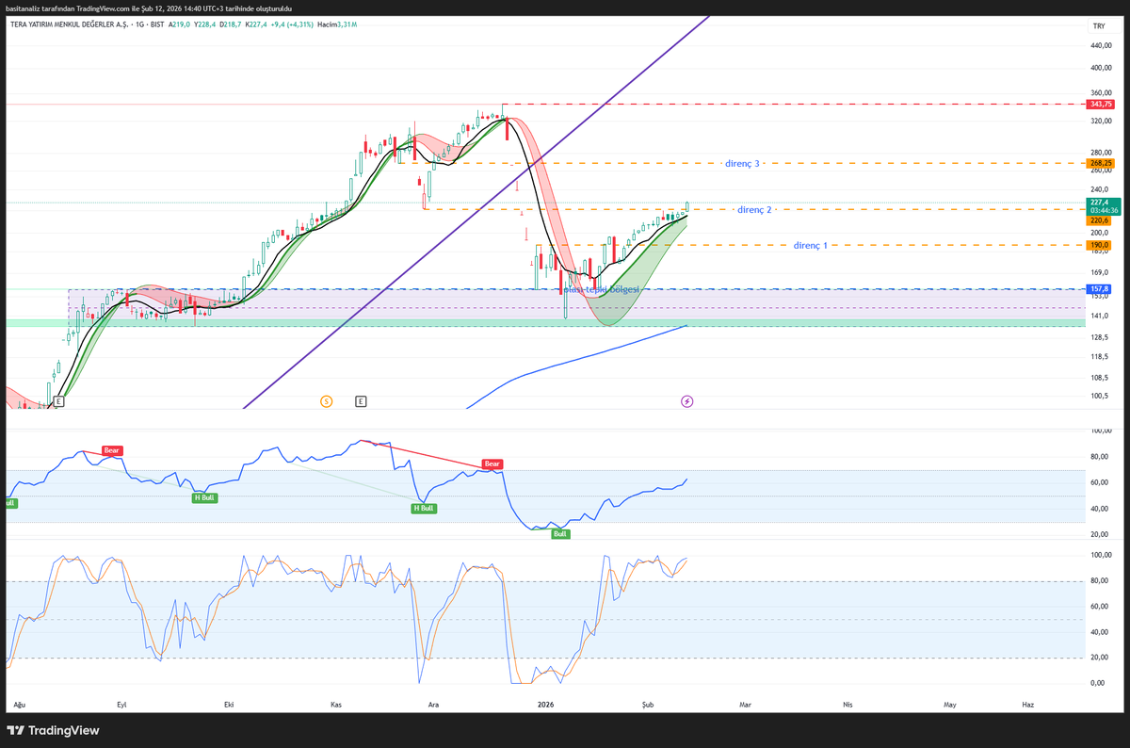Viewport: 1130px width, 748px height.
Task: Click the orange S split marker icon
Action: (327, 401)
